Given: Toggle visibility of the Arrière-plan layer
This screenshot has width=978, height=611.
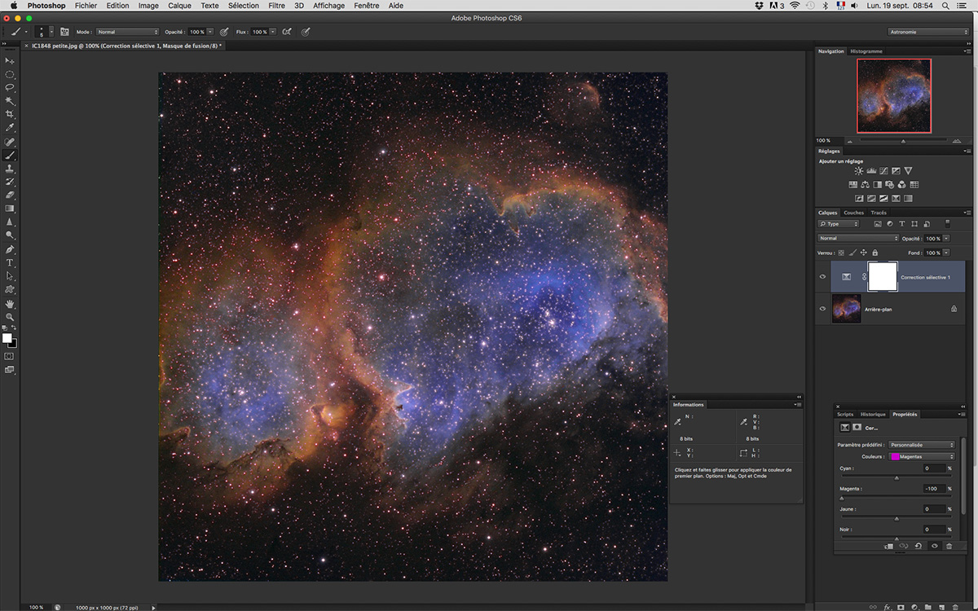Looking at the screenshot, I should (822, 309).
